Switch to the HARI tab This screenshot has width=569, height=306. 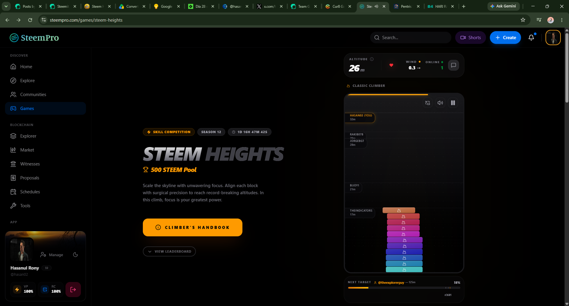click(441, 6)
